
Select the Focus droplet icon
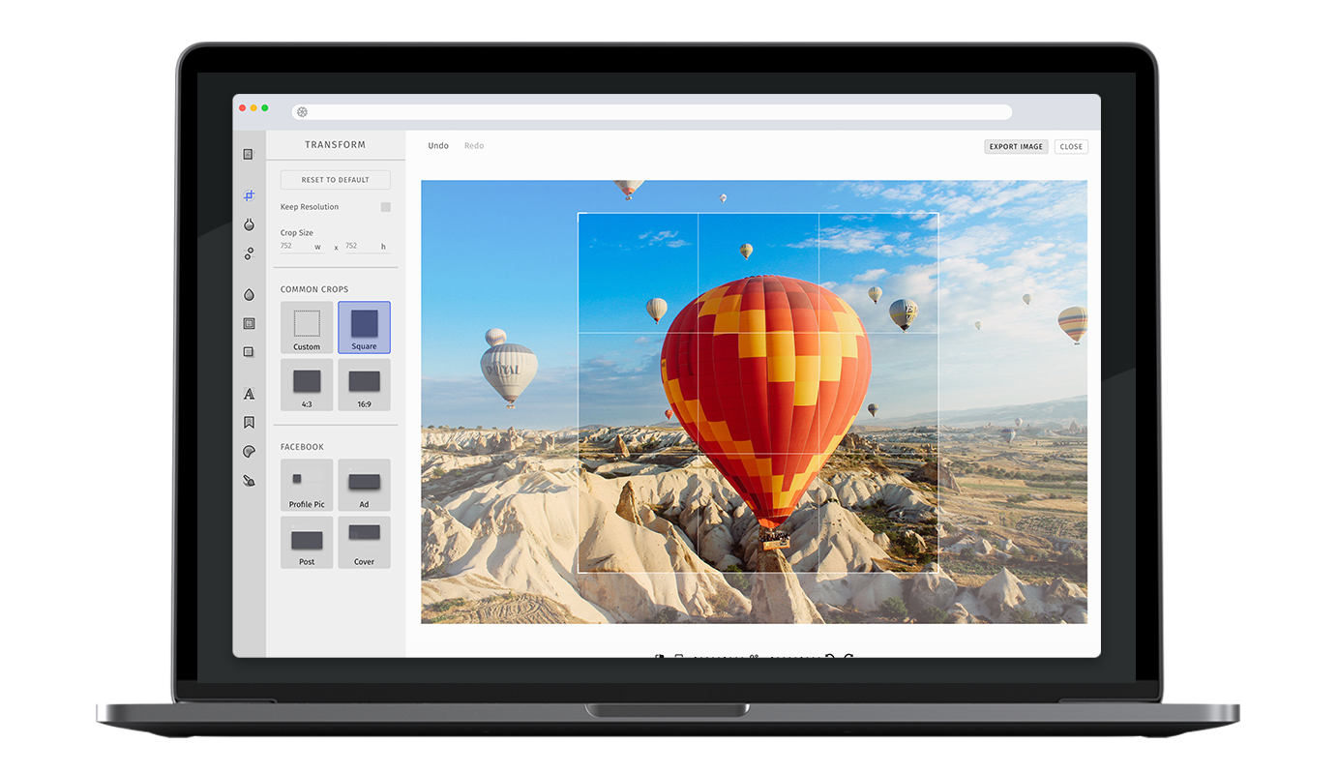[x=249, y=295]
